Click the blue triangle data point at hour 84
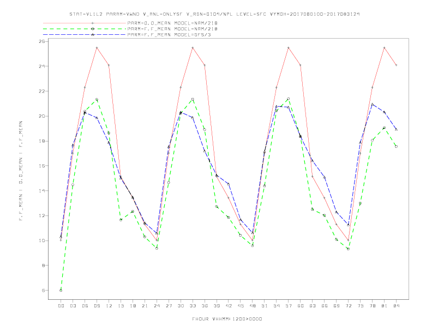The width and height of the screenshot is (432, 333). 396,129
